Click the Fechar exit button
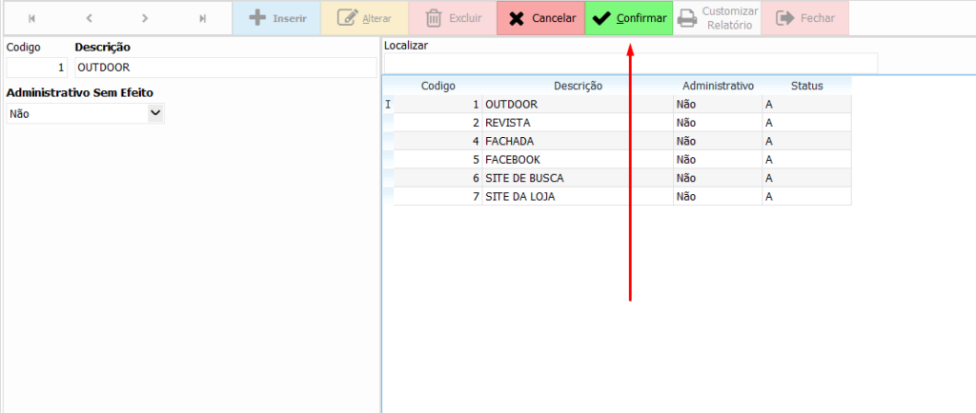This screenshot has height=413, width=976. pyautogui.click(x=804, y=18)
